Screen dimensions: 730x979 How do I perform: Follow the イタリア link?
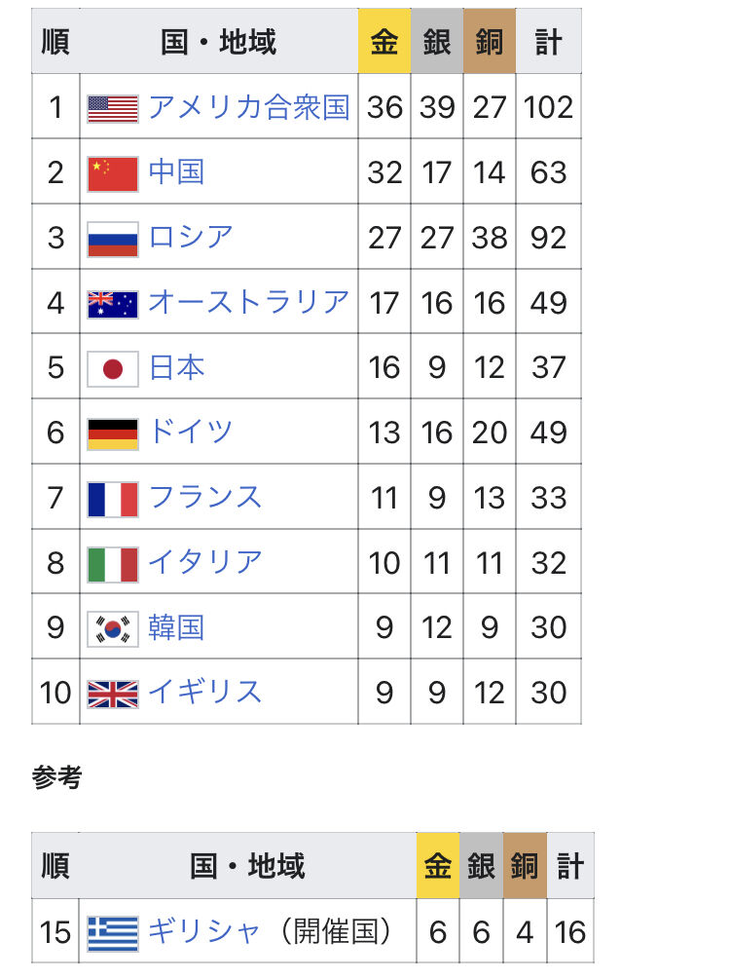point(205,562)
